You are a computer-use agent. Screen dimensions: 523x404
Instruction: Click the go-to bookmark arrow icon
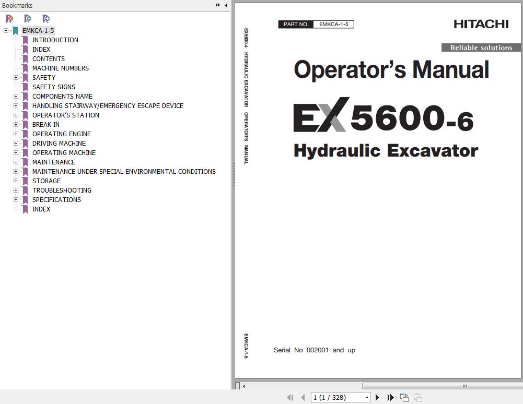(x=46, y=19)
